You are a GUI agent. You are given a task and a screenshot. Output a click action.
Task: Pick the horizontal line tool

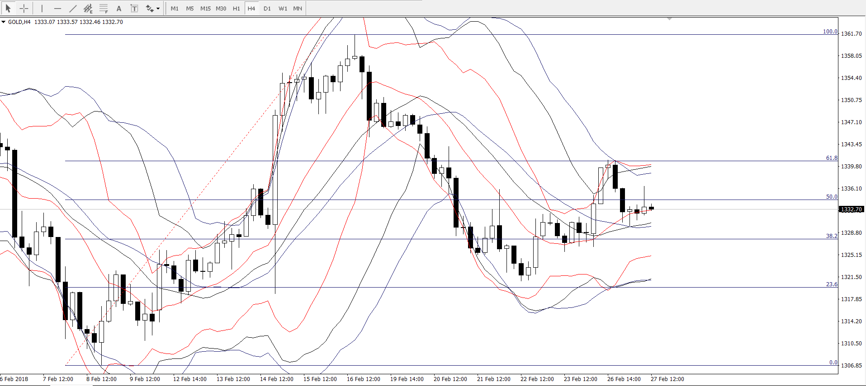57,8
